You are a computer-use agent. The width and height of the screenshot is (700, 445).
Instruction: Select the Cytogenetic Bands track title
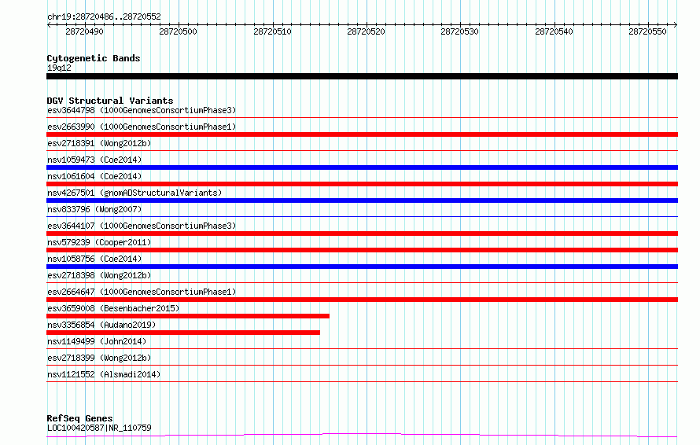(94, 58)
